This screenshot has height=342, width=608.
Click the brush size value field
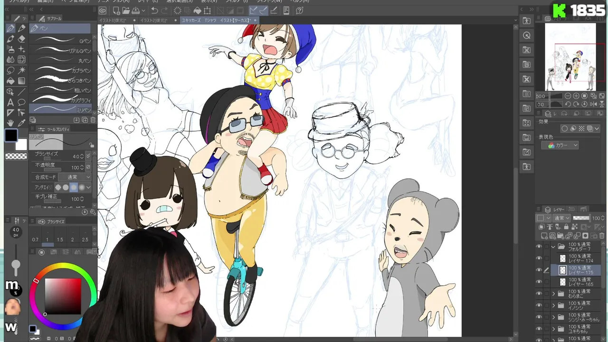(x=76, y=156)
